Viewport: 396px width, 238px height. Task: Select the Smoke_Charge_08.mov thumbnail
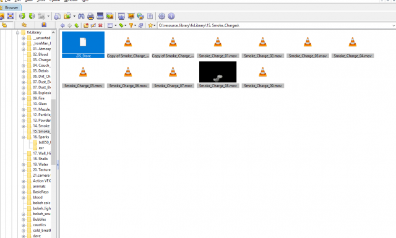click(218, 72)
